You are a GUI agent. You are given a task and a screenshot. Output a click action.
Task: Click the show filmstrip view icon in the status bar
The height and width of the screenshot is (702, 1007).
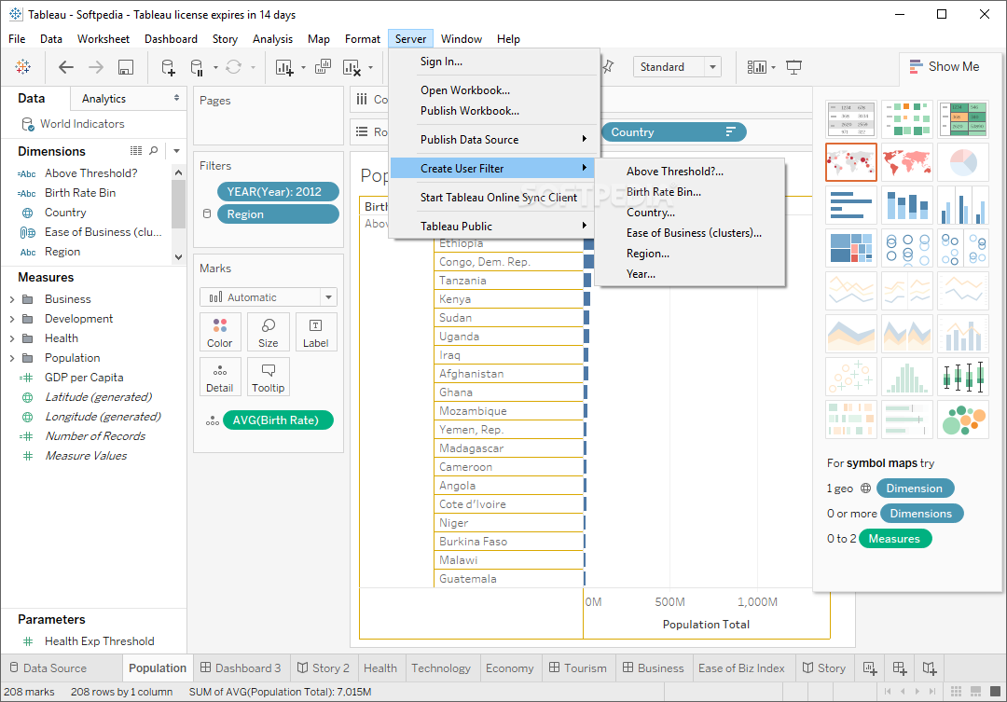[x=975, y=692]
